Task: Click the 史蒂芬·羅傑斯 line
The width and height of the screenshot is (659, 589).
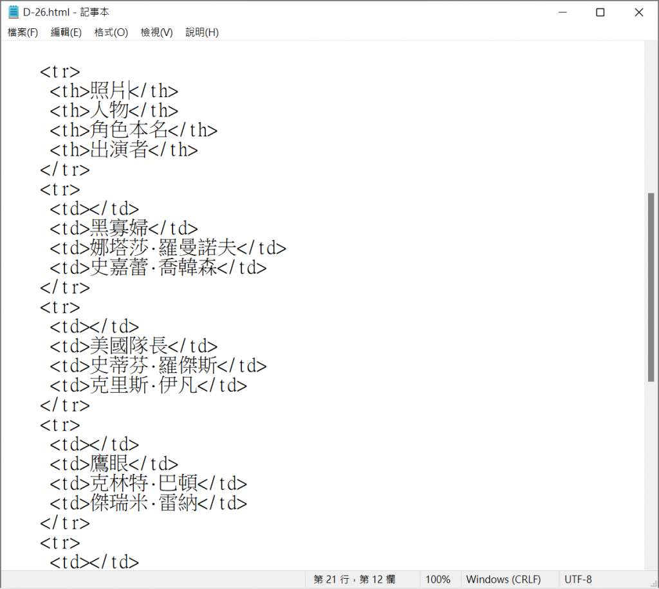Action: click(x=158, y=366)
